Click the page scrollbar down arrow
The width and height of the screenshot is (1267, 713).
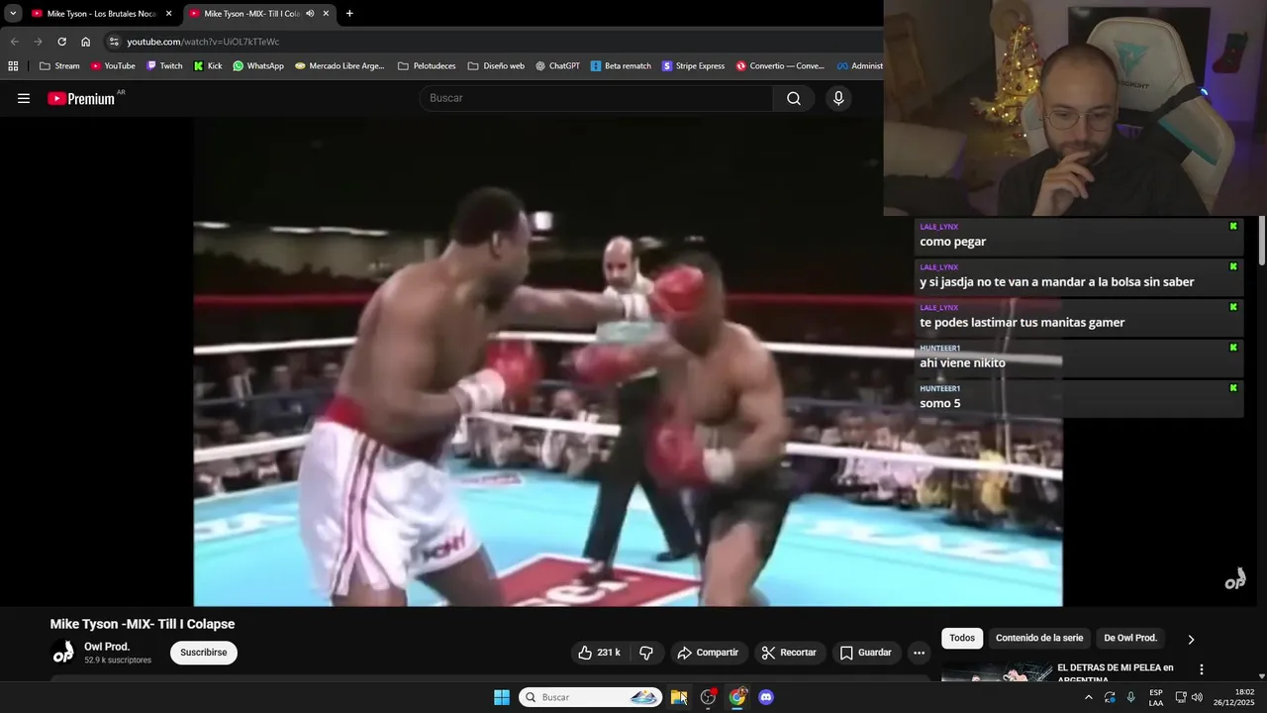coord(1262,674)
